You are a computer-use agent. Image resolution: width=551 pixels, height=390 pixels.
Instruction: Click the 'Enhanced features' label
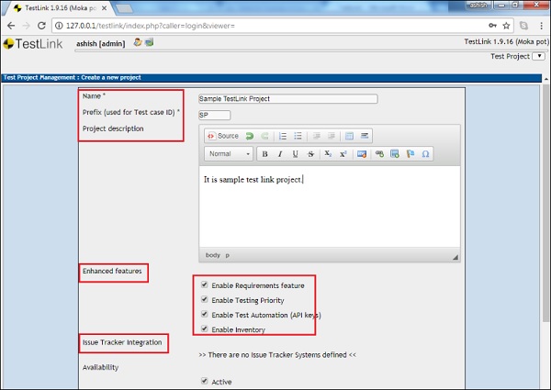112,271
